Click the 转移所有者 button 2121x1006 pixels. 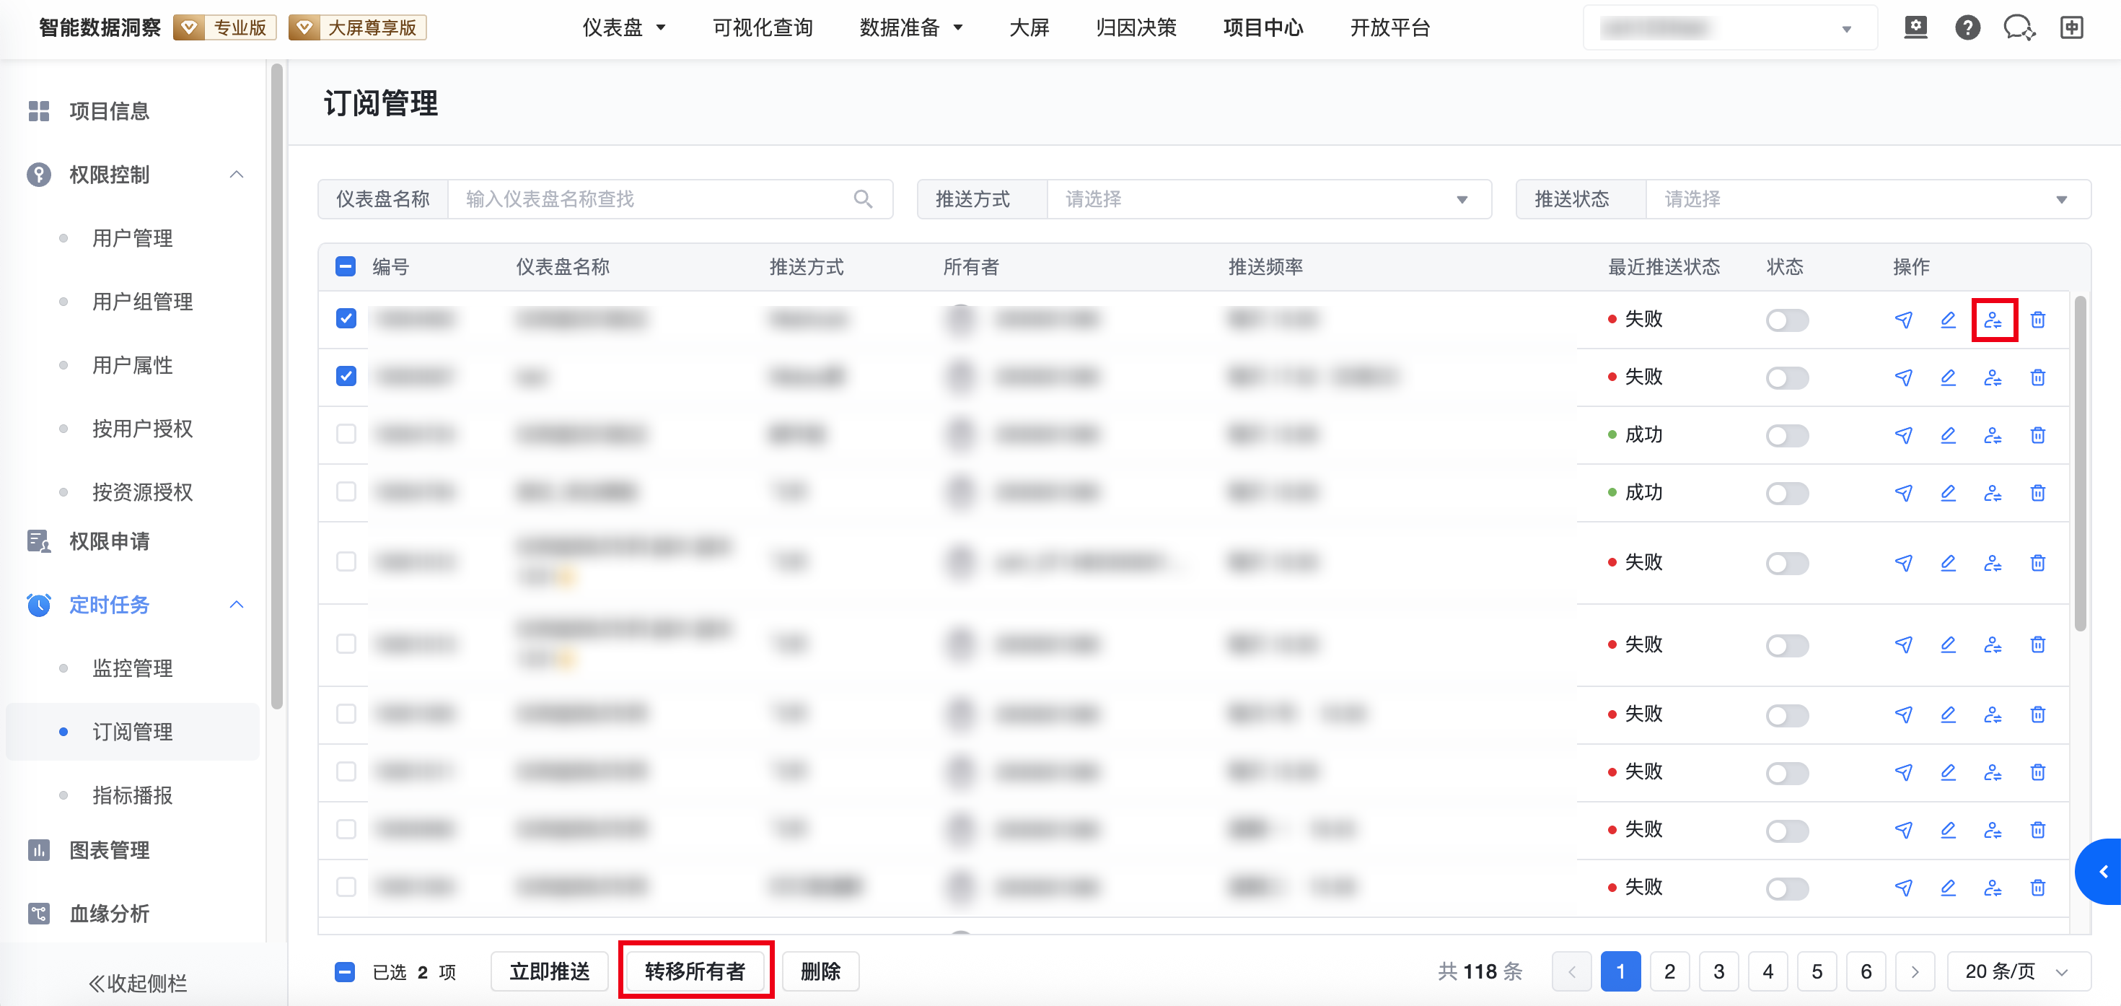[695, 971]
